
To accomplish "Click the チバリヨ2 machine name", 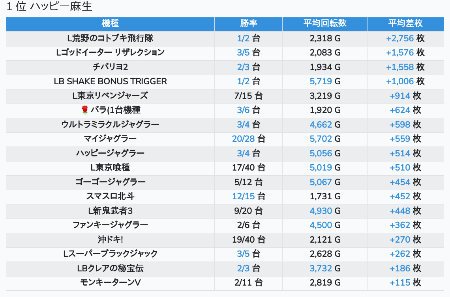I will tap(110, 67).
